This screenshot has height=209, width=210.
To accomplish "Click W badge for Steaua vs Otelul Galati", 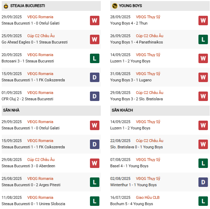I will pos(94,20).
